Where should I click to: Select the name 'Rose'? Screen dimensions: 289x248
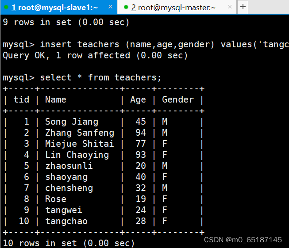(x=56, y=199)
